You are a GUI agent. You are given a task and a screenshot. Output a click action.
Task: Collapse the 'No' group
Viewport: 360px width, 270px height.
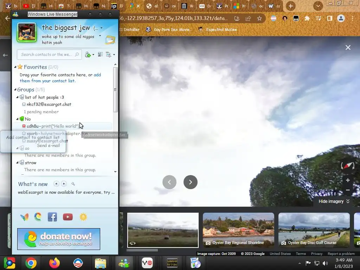point(17,119)
